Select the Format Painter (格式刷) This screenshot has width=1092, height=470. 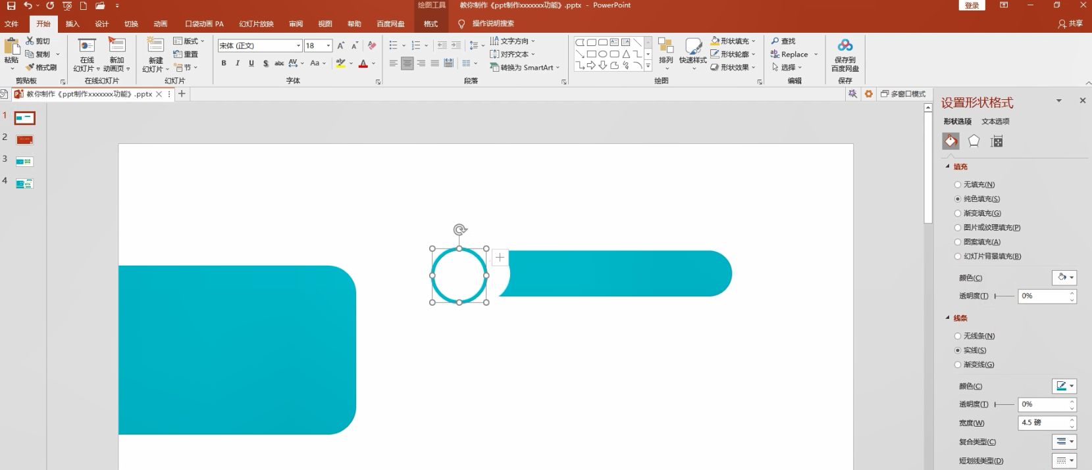41,67
